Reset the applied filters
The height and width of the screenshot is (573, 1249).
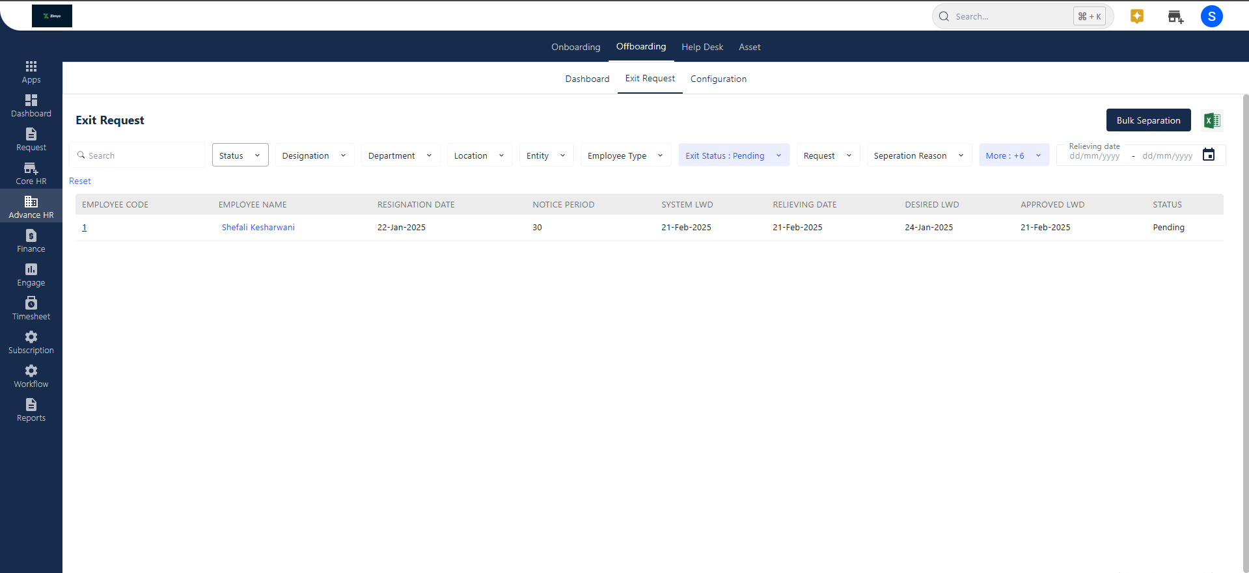click(80, 181)
